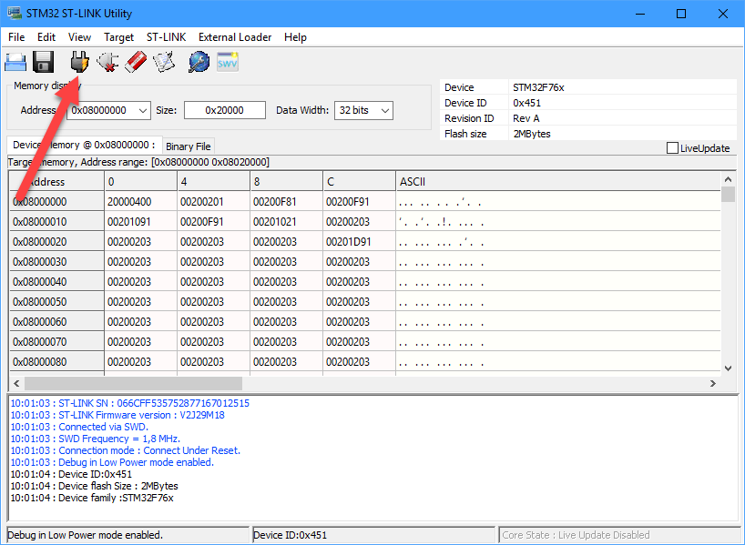Viewport: 745px width, 545px height.
Task: Click the Save file floppy icon
Action: click(x=43, y=62)
